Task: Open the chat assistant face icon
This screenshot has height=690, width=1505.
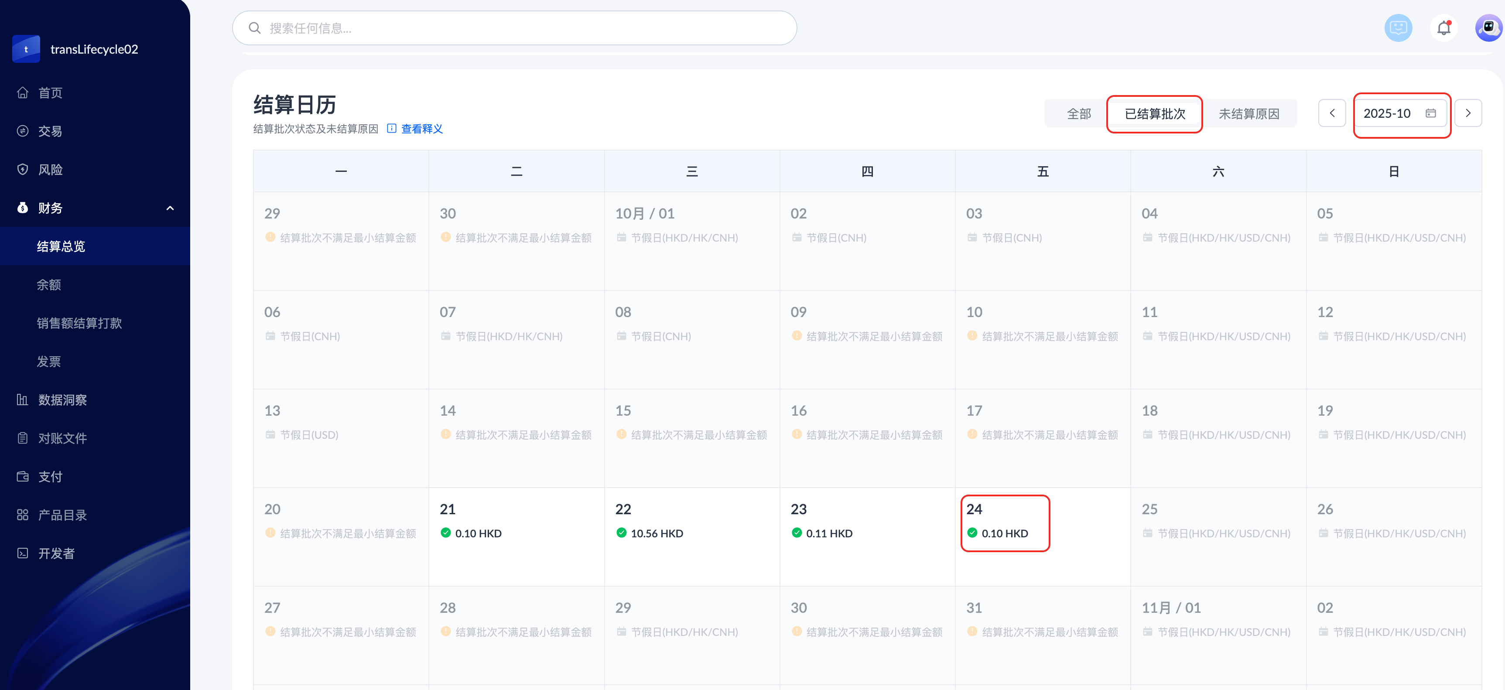Action: (1398, 28)
